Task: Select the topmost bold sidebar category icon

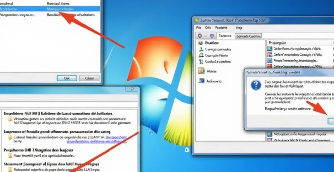Action: click(x=201, y=43)
